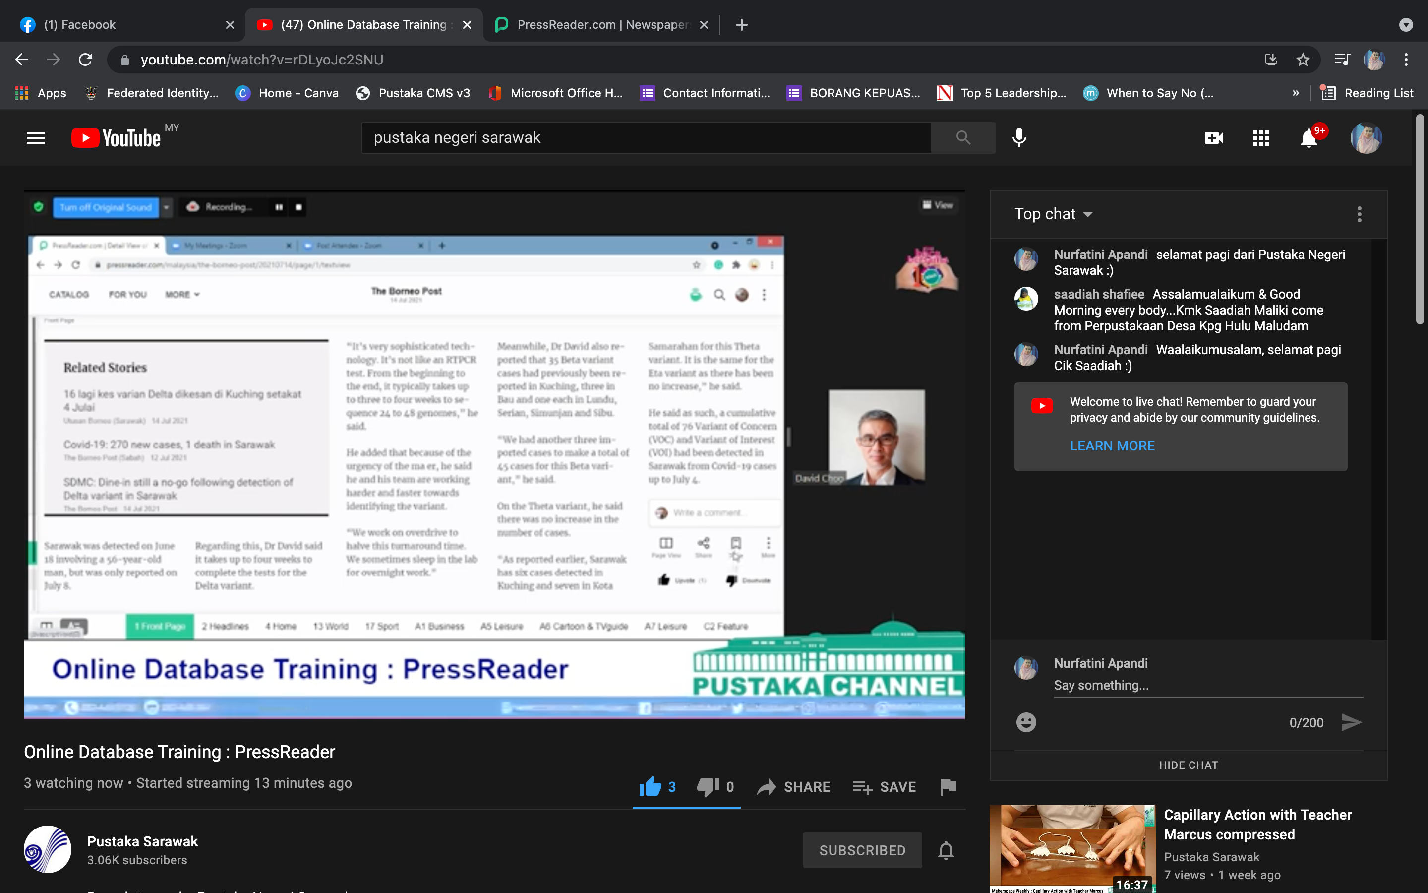Hide the live chat panel
The height and width of the screenshot is (893, 1428).
1188,765
